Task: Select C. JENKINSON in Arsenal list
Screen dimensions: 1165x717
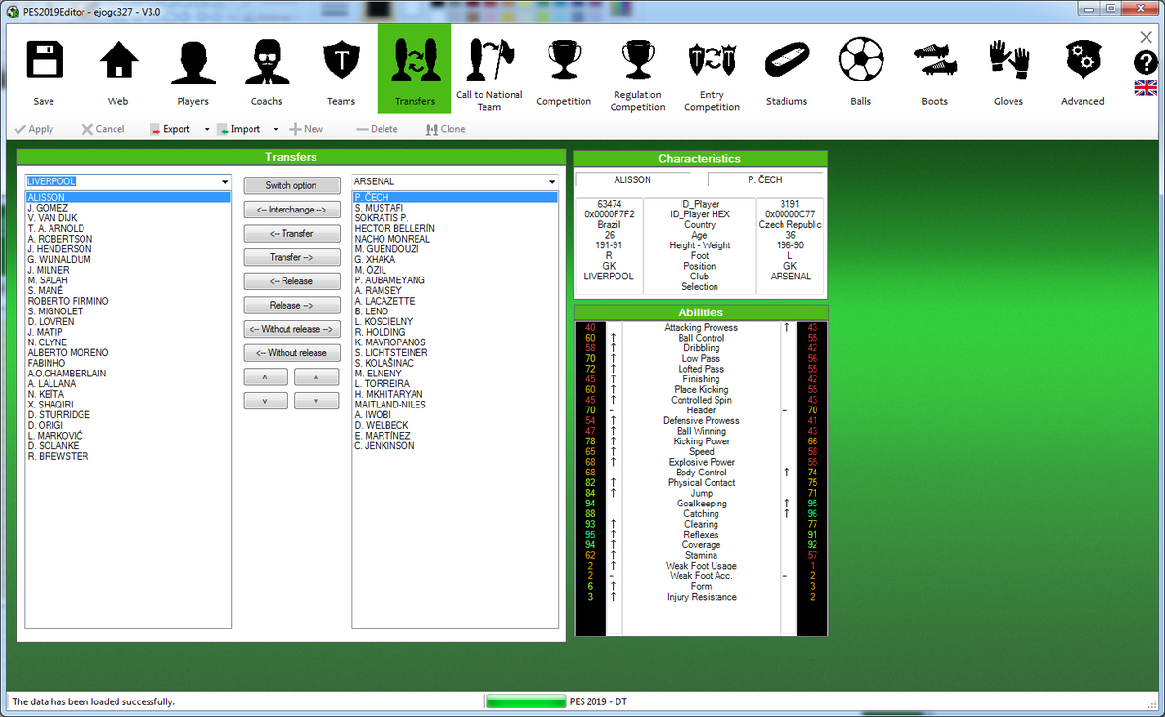Action: (455, 445)
